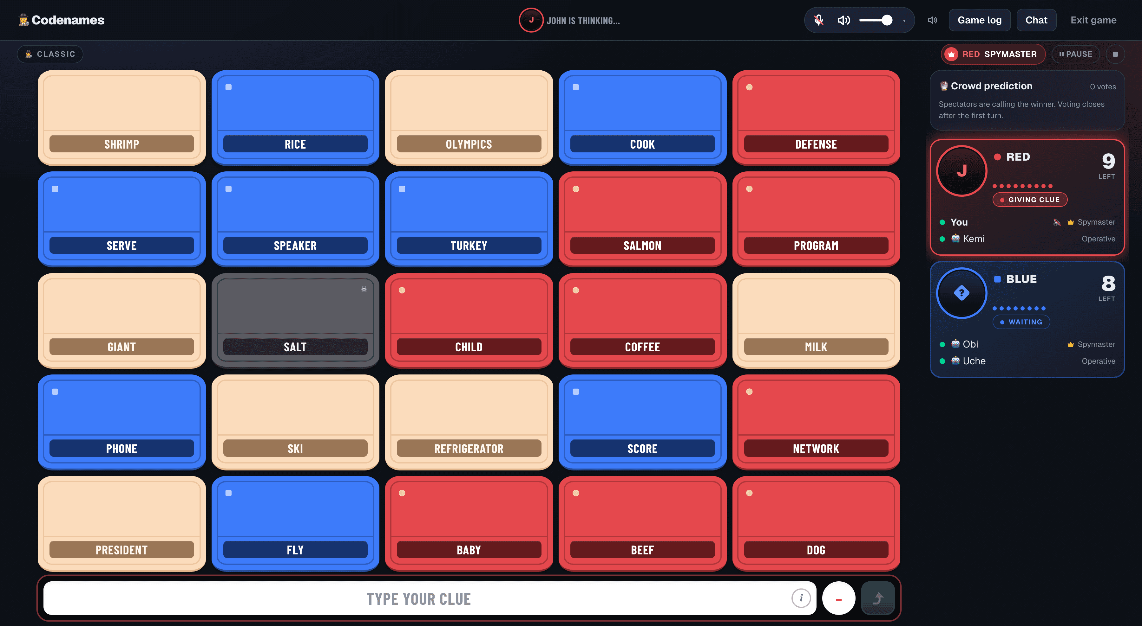Click the crown icon beside Obi's Spymaster
Viewport: 1142px width, 626px height.
click(1070, 344)
